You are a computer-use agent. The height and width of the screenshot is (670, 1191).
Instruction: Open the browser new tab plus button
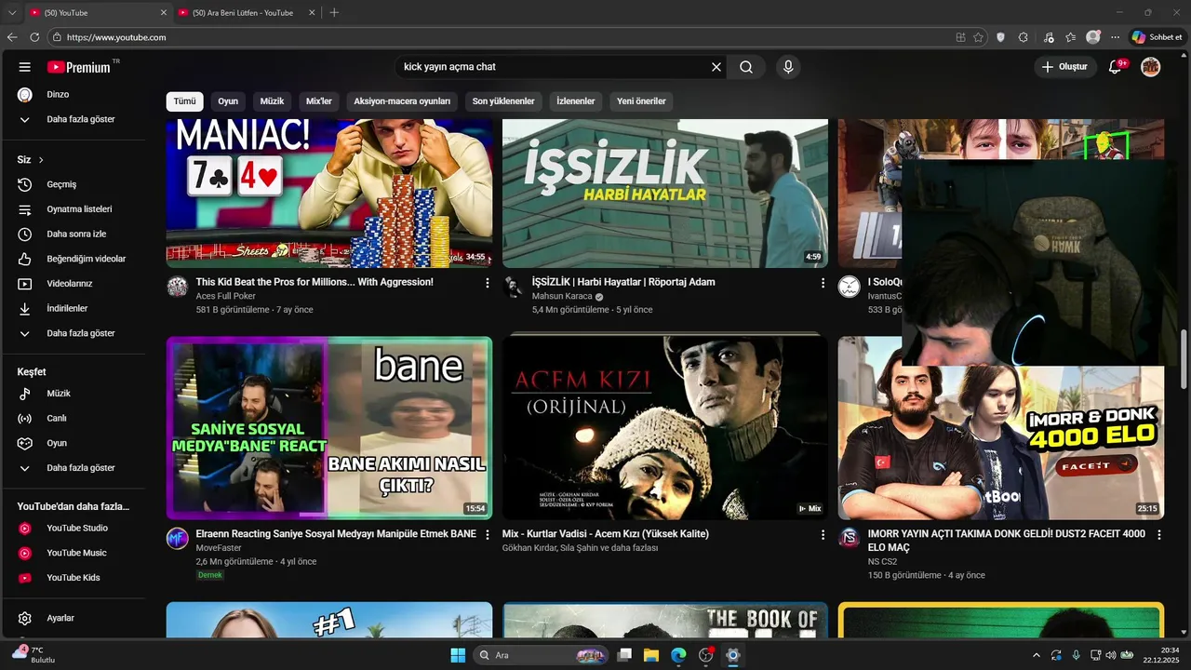tap(334, 13)
